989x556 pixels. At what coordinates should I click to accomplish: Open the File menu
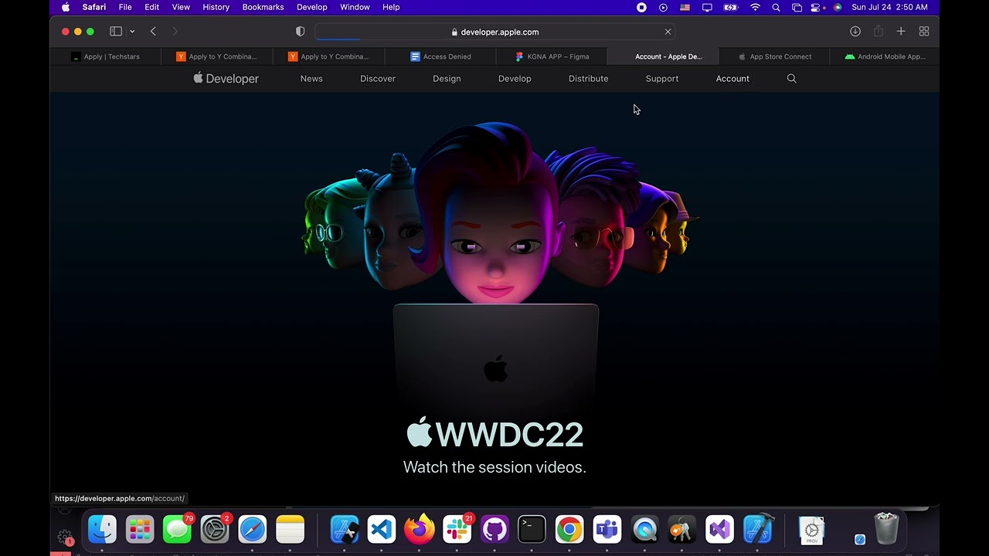pos(125,7)
